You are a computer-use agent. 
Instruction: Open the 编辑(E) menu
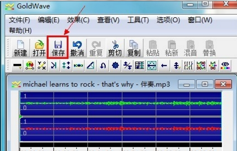pyautogui.click(x=49, y=20)
